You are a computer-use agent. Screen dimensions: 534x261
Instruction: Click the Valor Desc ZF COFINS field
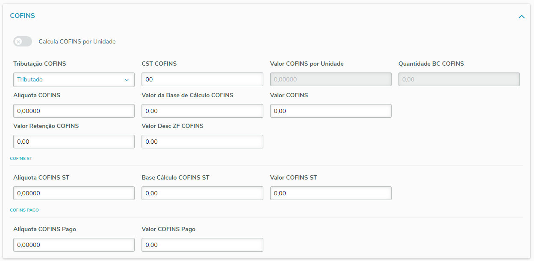(x=202, y=142)
